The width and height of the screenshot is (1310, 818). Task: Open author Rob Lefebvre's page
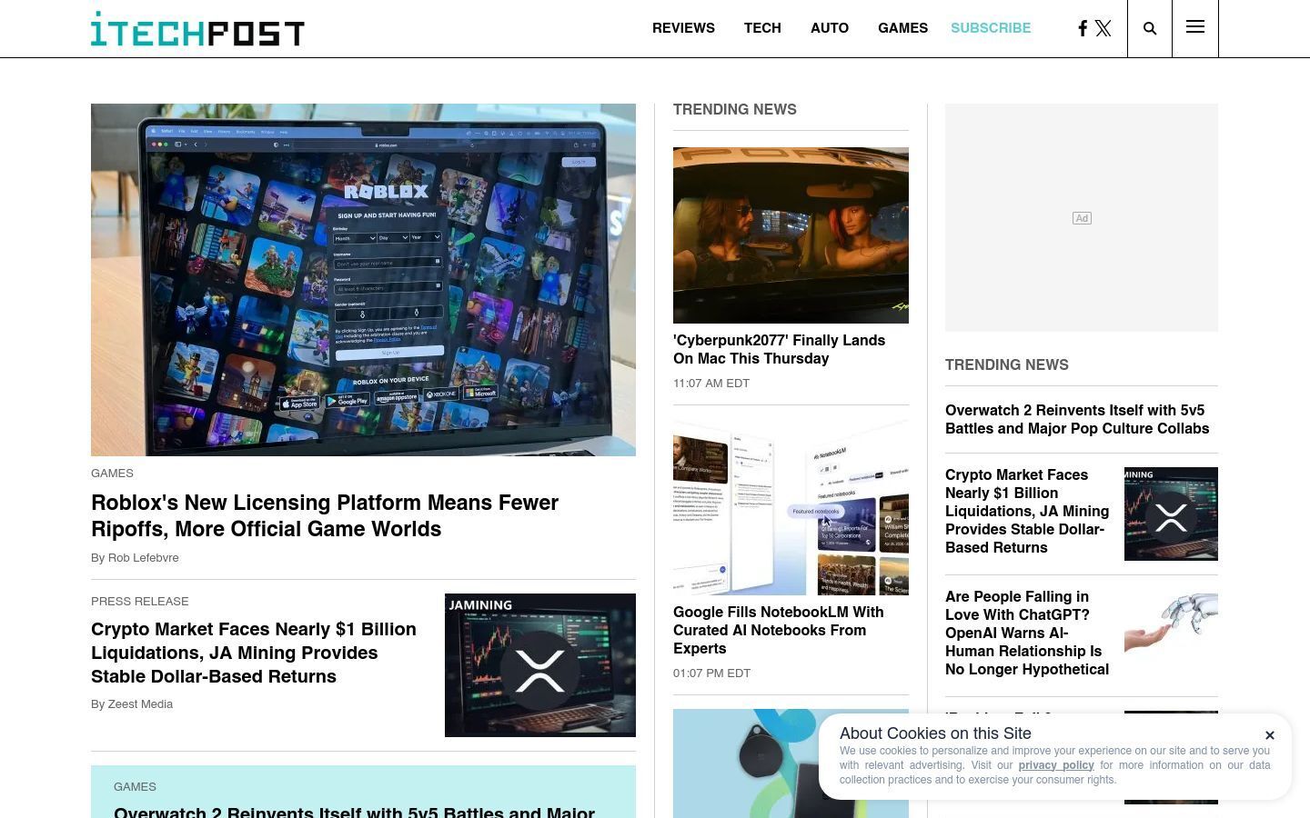(x=143, y=558)
